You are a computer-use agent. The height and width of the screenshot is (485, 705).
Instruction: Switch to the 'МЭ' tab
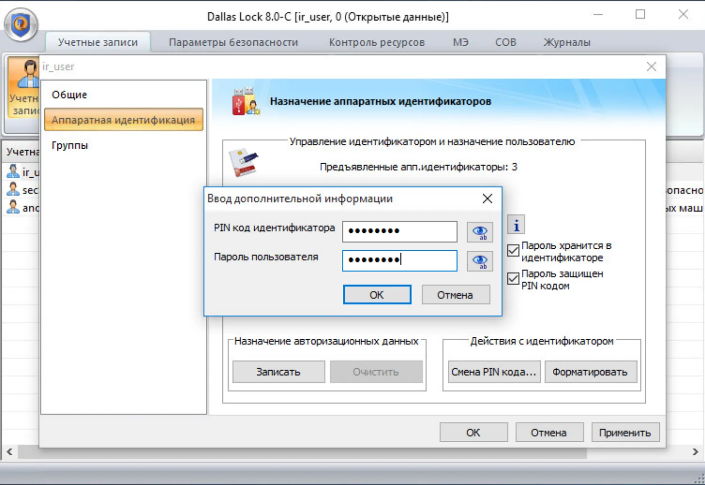[x=461, y=42]
